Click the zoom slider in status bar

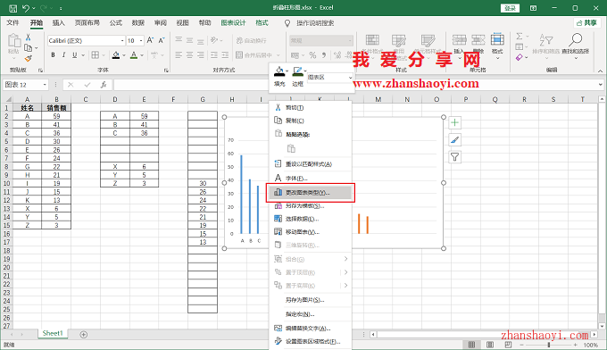pos(549,345)
